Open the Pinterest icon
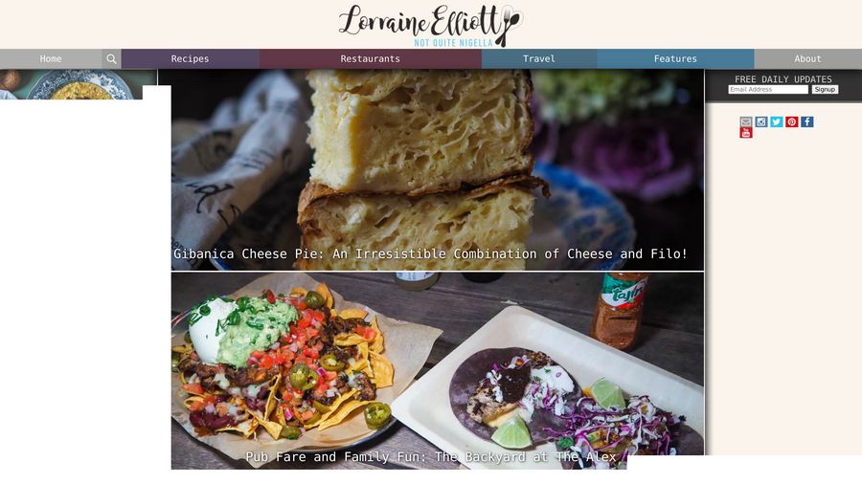The height and width of the screenshot is (484, 862). 792,121
